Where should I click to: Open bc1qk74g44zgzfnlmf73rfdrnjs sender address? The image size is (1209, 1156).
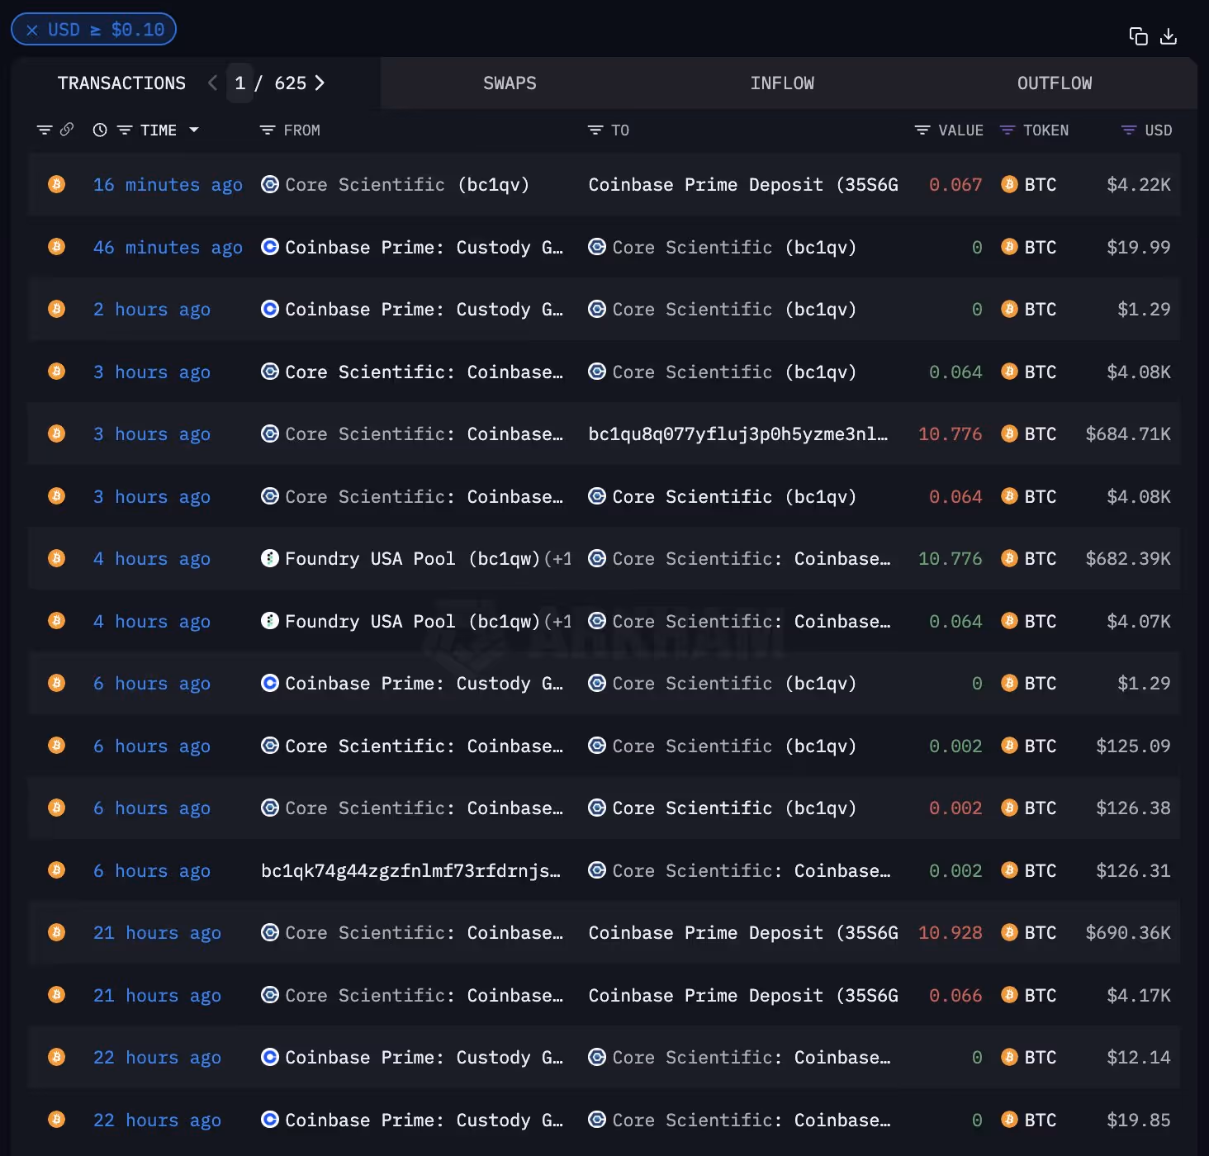(410, 871)
